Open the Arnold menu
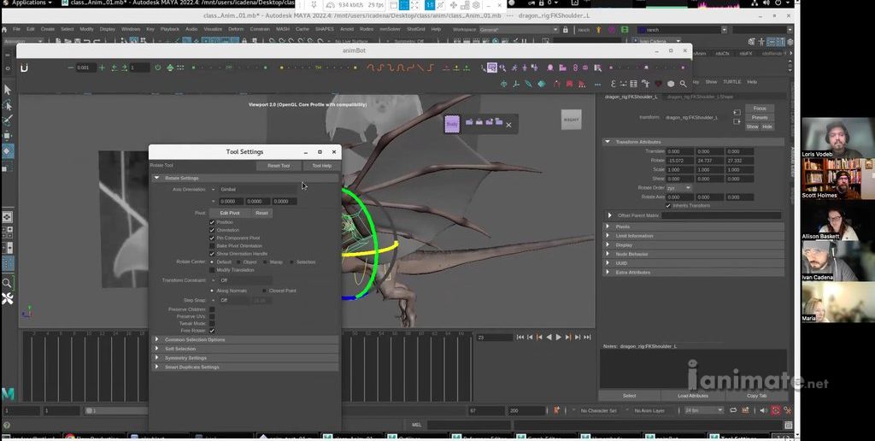875x441 pixels. tap(347, 29)
